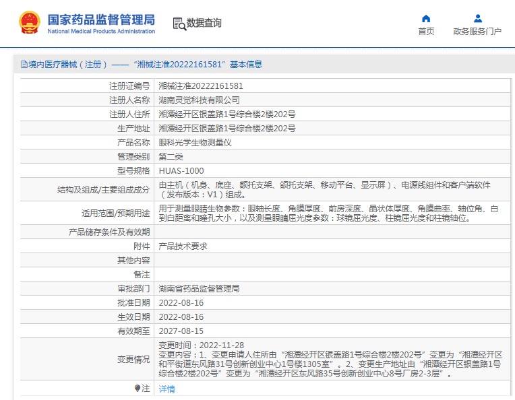Click the 备注 row label
The height and width of the screenshot is (400, 515).
[142, 274]
